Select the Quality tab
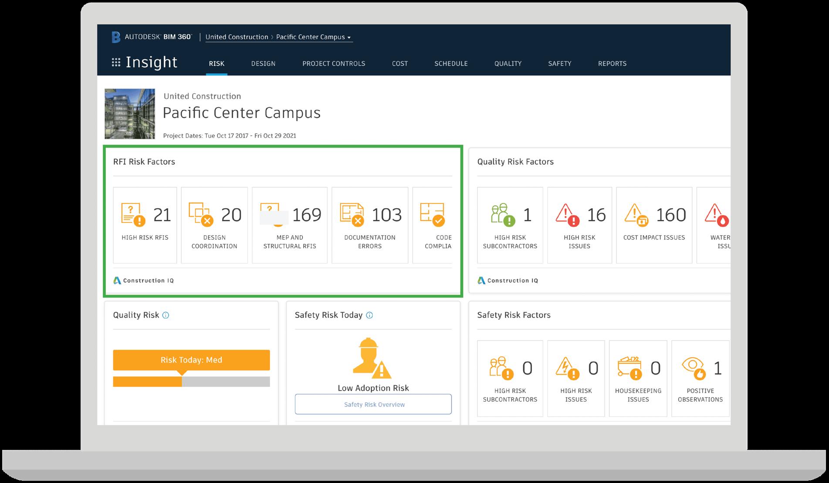 (x=508, y=64)
